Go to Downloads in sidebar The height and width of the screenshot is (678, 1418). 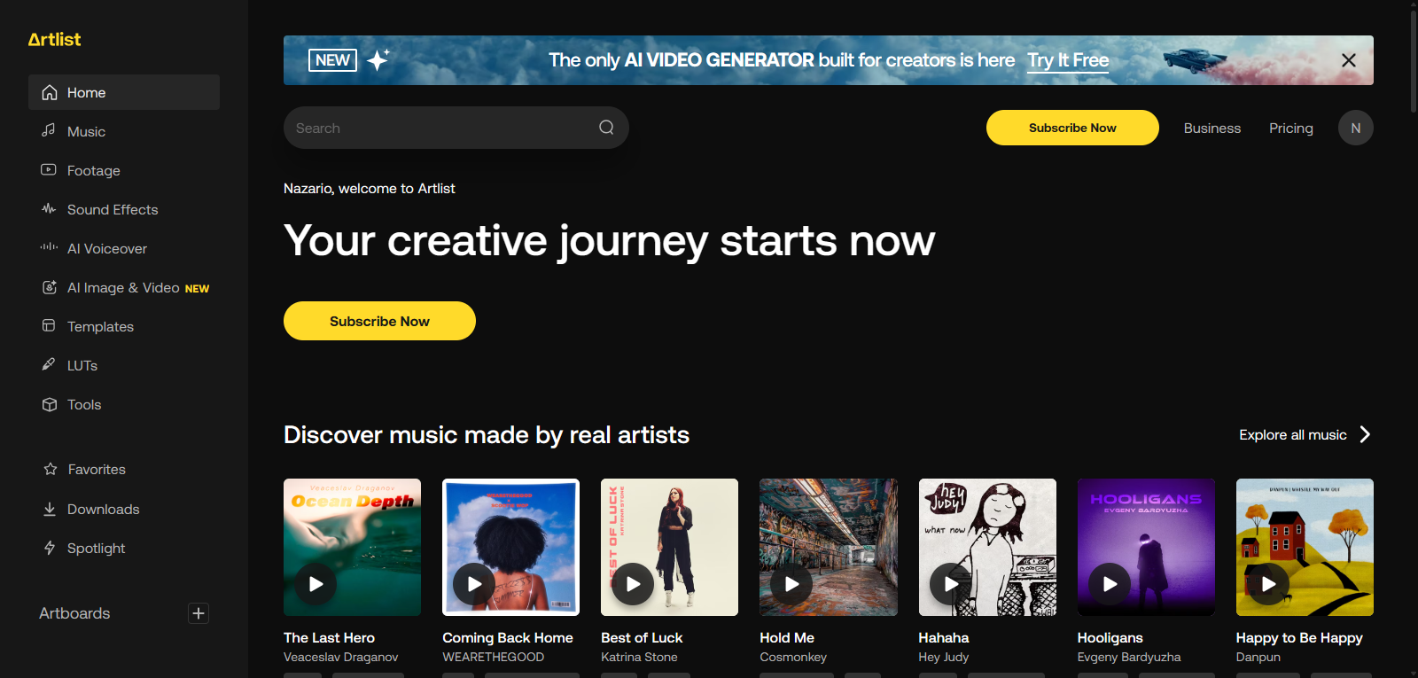click(x=124, y=509)
